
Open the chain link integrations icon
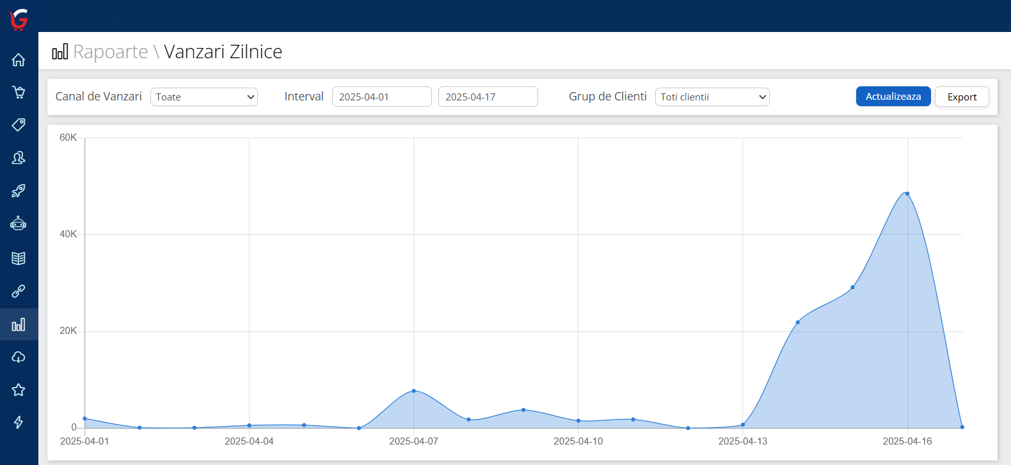19,292
